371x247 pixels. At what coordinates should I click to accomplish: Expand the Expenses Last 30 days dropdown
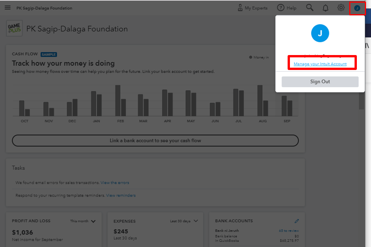coord(184,221)
